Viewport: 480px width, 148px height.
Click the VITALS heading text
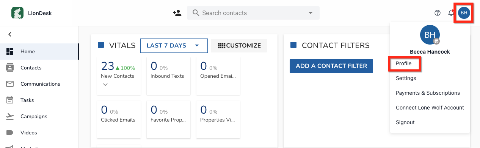(x=122, y=46)
